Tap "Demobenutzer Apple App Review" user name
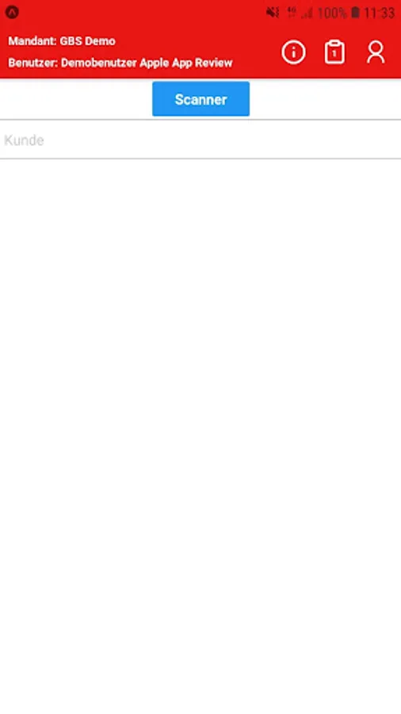Image resolution: width=401 pixels, height=714 pixels. 147,63
